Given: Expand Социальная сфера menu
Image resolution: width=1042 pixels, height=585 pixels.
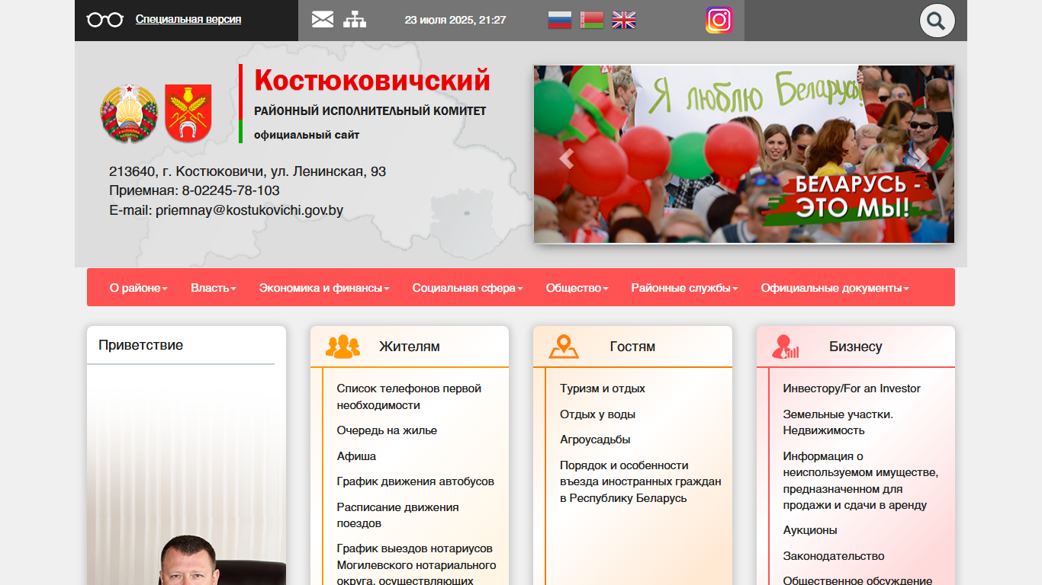Looking at the screenshot, I should pos(468,288).
